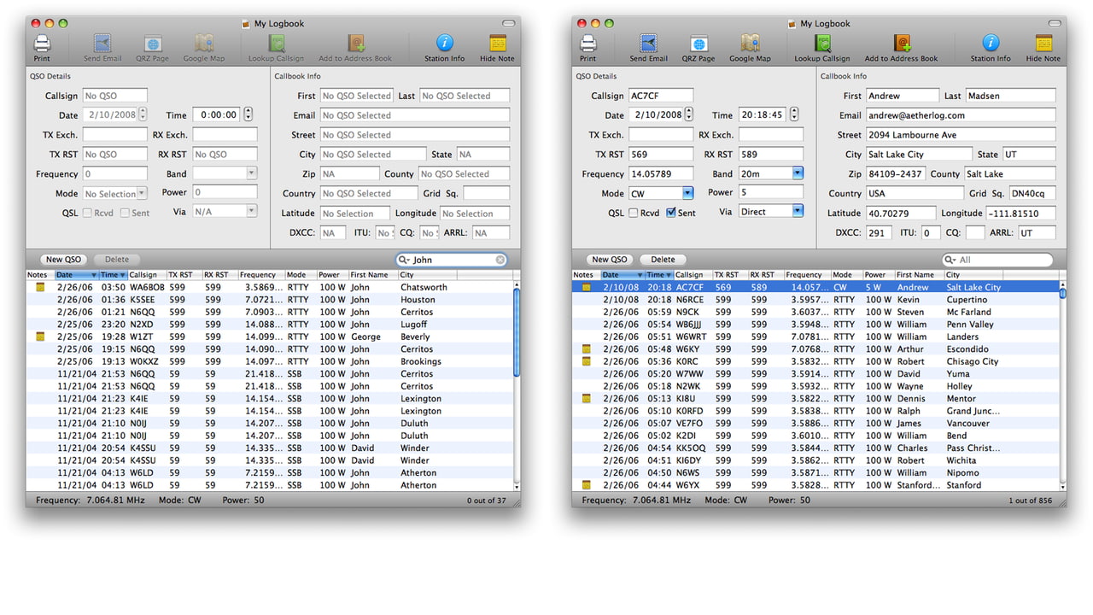Select W0KXZ Brookings row

pos(268,362)
